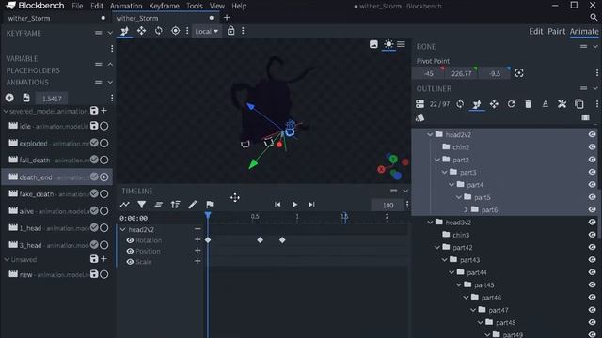This screenshot has height=338, width=602.
Task: Open a new tab with plus button
Action: [x=227, y=17]
